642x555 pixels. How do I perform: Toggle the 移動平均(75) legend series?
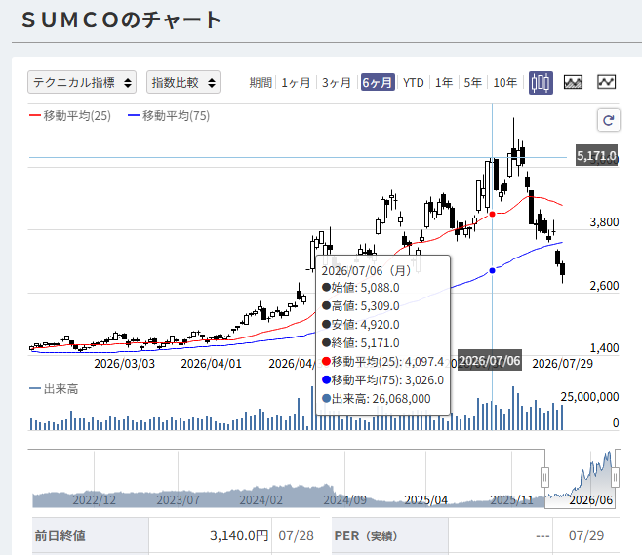(169, 116)
